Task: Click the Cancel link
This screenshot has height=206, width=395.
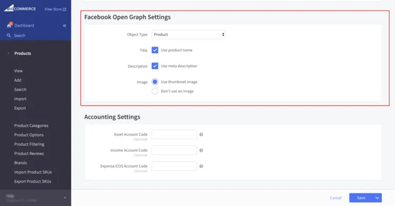Action: (335, 198)
